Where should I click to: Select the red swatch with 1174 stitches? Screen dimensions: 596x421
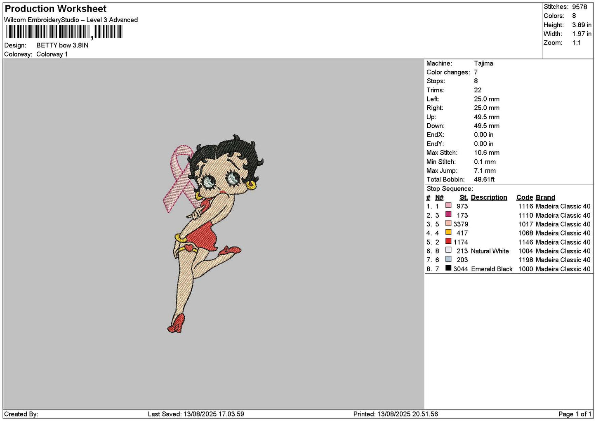click(448, 241)
